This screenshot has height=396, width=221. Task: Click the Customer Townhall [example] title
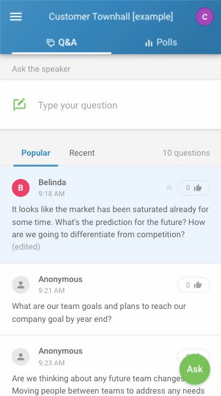111,17
